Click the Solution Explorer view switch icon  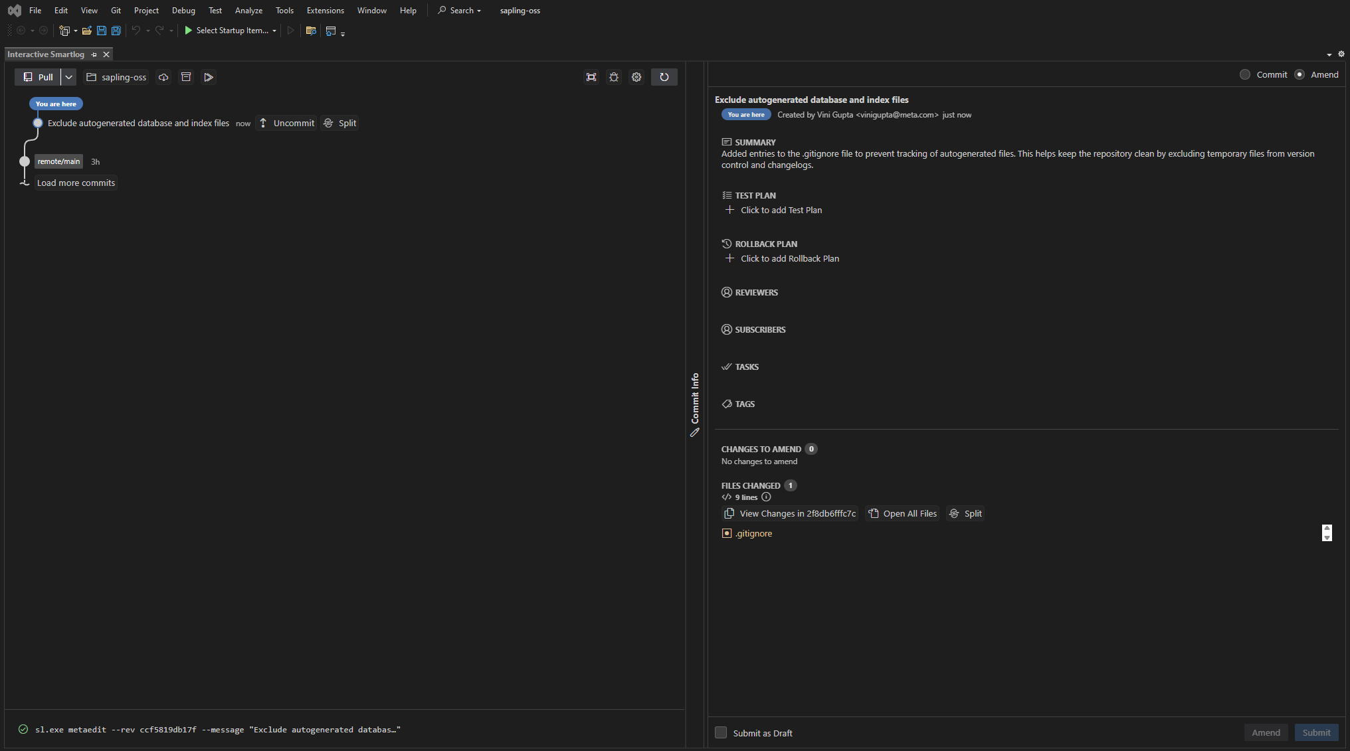(x=331, y=31)
